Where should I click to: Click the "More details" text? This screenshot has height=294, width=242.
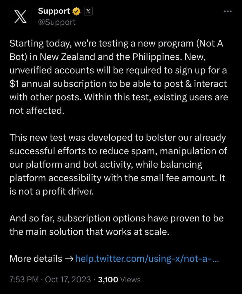pos(36,258)
